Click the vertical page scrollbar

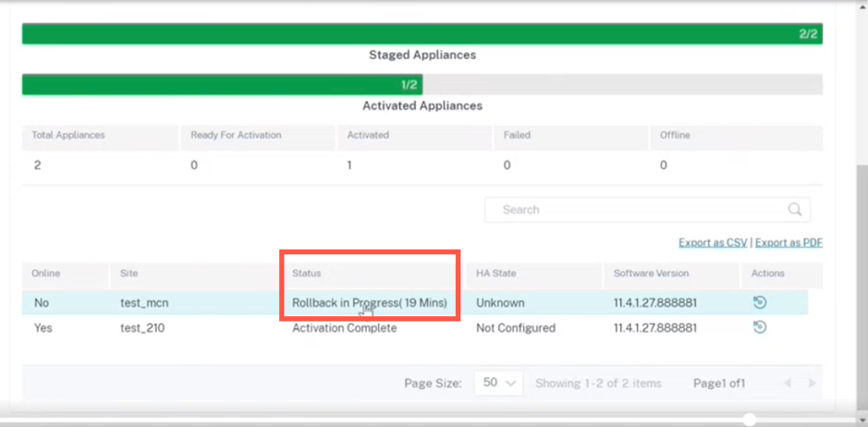[862, 288]
